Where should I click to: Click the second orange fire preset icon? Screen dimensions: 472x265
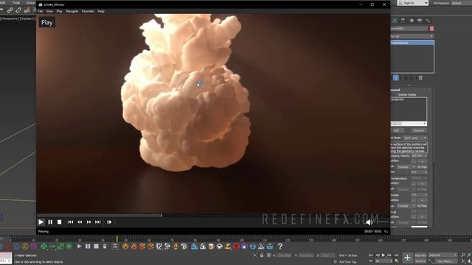point(133,247)
